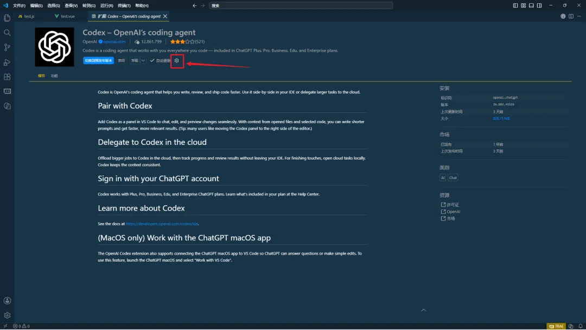
Task: Go back with the left arrow
Action: (194, 5)
